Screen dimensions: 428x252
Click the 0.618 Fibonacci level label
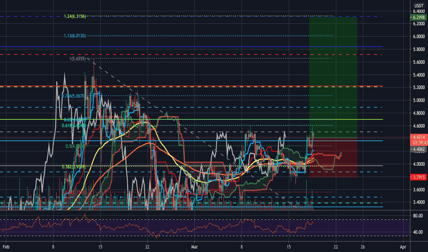73,126
